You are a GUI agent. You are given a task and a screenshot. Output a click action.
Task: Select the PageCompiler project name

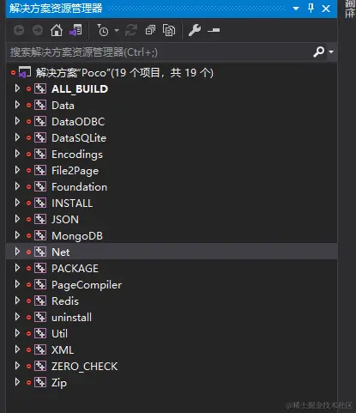pyautogui.click(x=87, y=285)
